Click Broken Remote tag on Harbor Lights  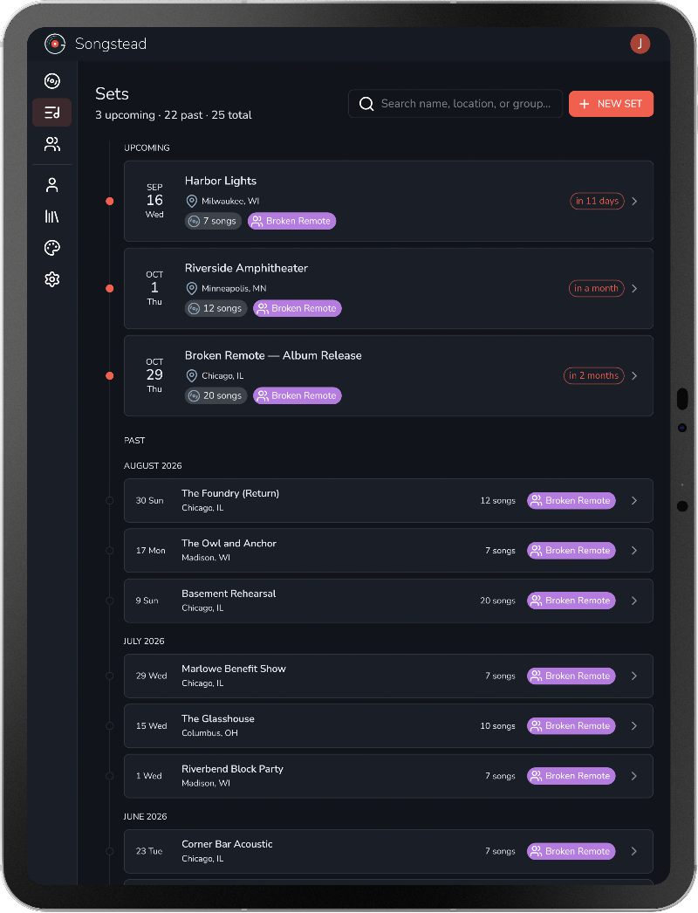[x=291, y=221]
